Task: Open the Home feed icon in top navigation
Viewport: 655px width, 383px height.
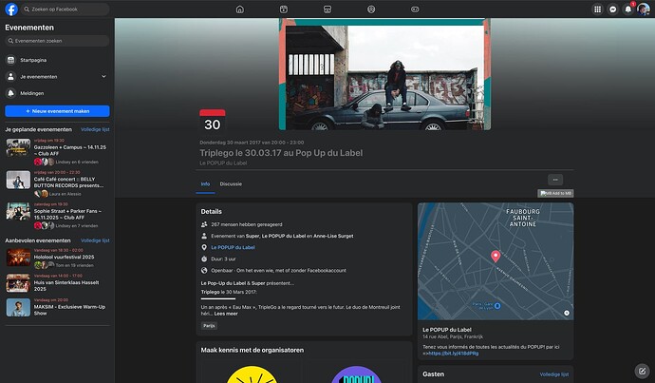Action: pyautogui.click(x=240, y=9)
